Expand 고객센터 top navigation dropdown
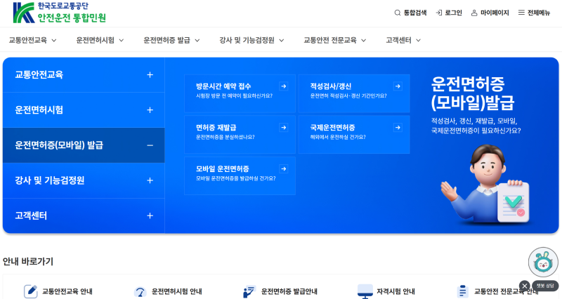Screen dimensions: 562x299 pos(418,41)
